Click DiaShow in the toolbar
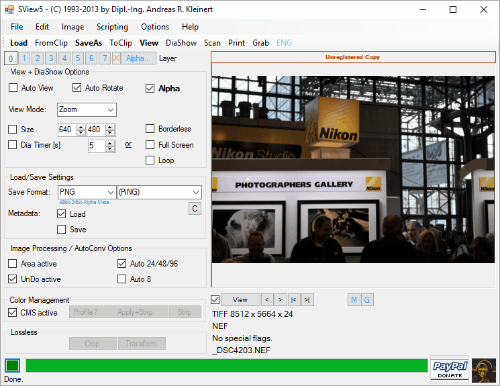 tap(181, 43)
